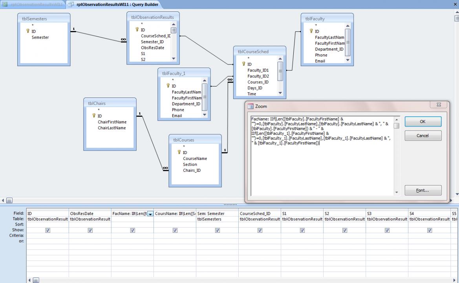Toggle Show checkbox for Sem: Semester column
The image size is (459, 283).
click(x=218, y=230)
